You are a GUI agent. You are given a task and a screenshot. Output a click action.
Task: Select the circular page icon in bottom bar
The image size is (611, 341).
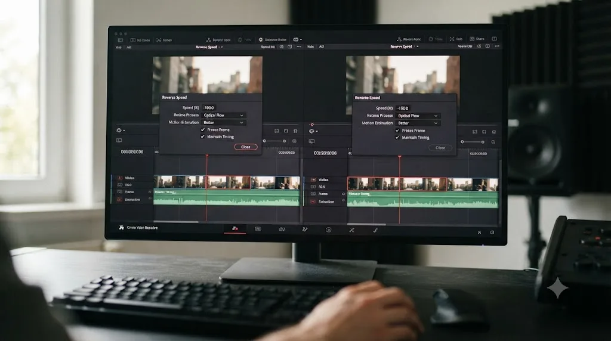(x=329, y=230)
